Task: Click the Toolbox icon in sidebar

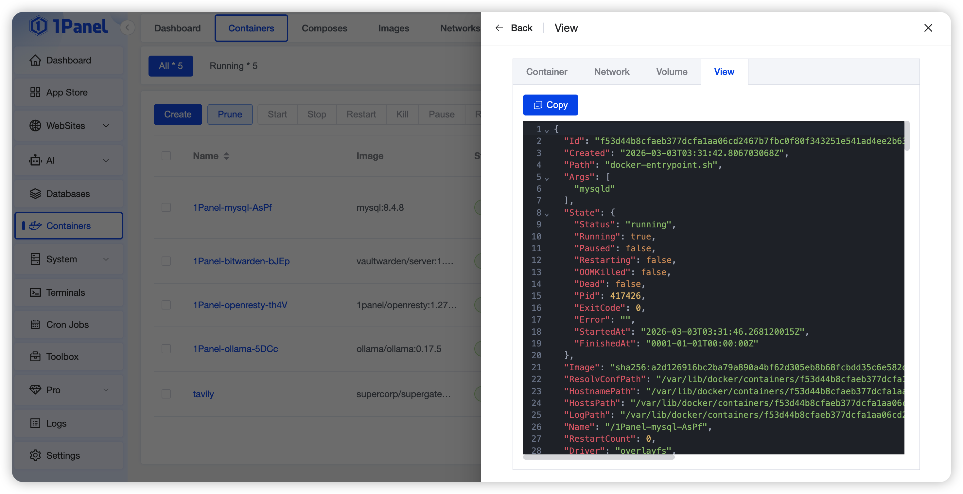Action: coord(35,356)
